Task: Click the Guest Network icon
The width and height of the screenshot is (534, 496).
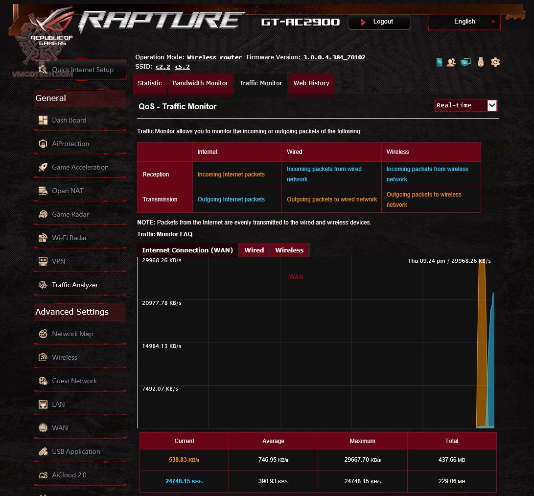Action: click(x=43, y=381)
